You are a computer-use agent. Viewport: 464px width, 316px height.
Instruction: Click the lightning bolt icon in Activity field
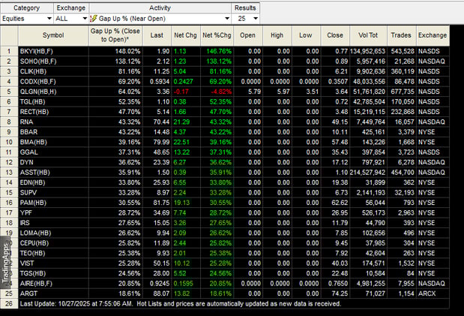pos(94,19)
